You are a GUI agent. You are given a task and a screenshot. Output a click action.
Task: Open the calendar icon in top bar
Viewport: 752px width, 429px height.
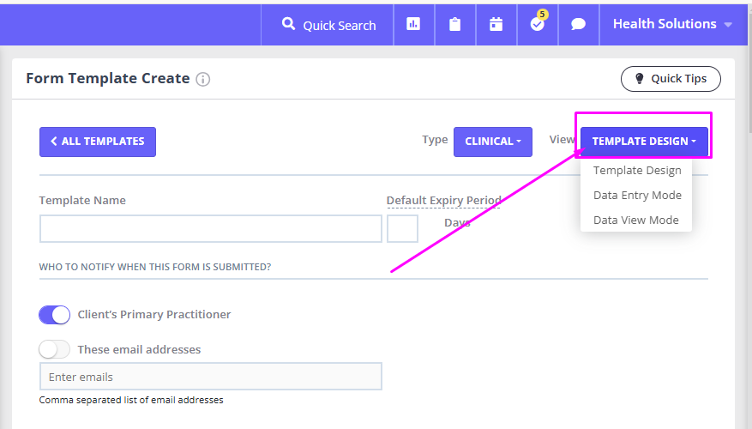coord(496,24)
